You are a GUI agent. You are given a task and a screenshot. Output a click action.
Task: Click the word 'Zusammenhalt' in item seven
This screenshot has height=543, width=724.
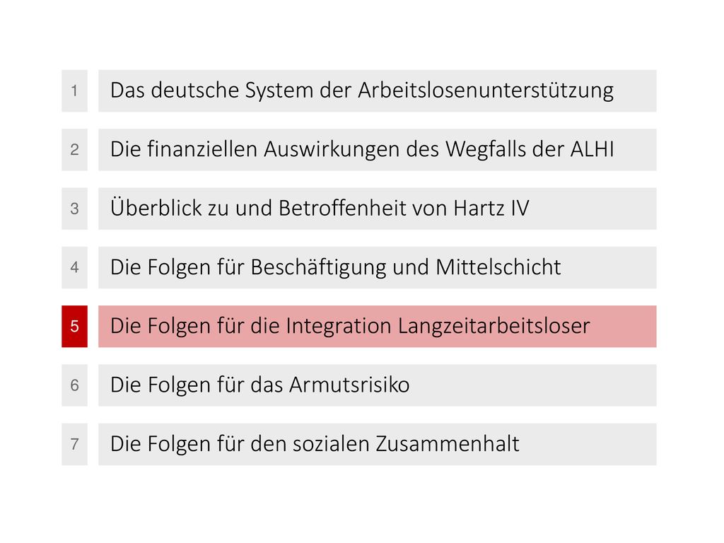(x=448, y=444)
